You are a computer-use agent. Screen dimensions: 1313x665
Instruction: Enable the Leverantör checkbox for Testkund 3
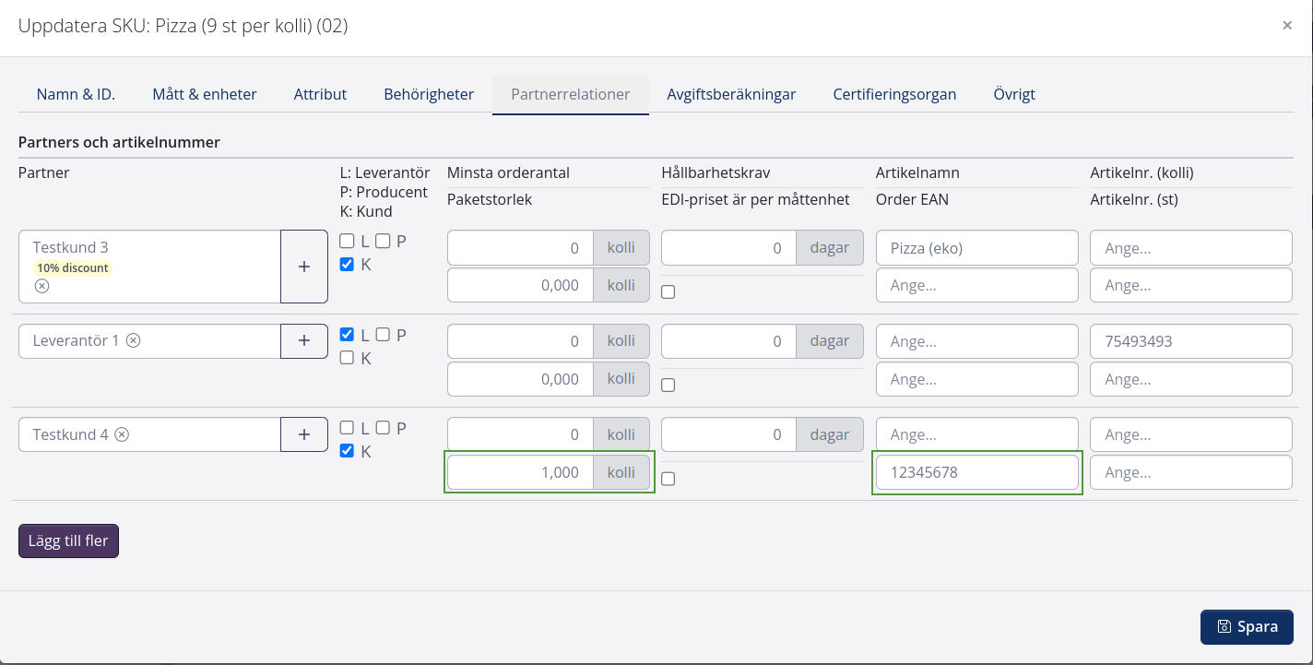[x=347, y=241]
